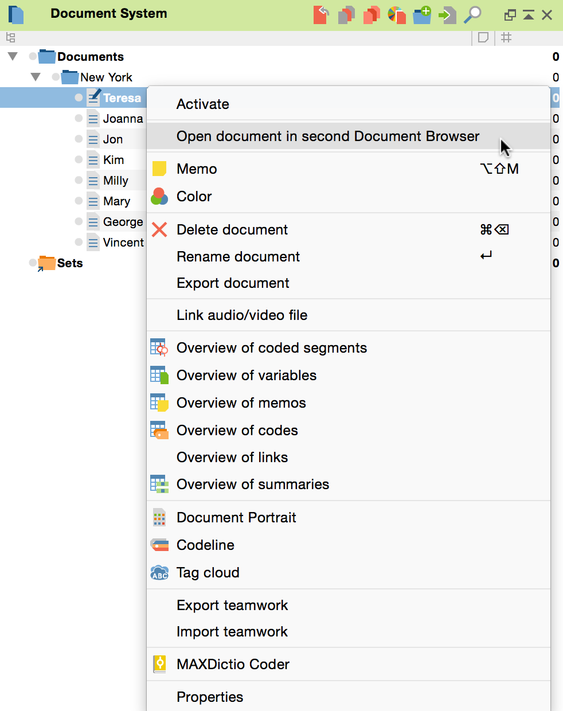This screenshot has width=563, height=711.
Task: Select the George document in the tree
Action: pos(123,222)
